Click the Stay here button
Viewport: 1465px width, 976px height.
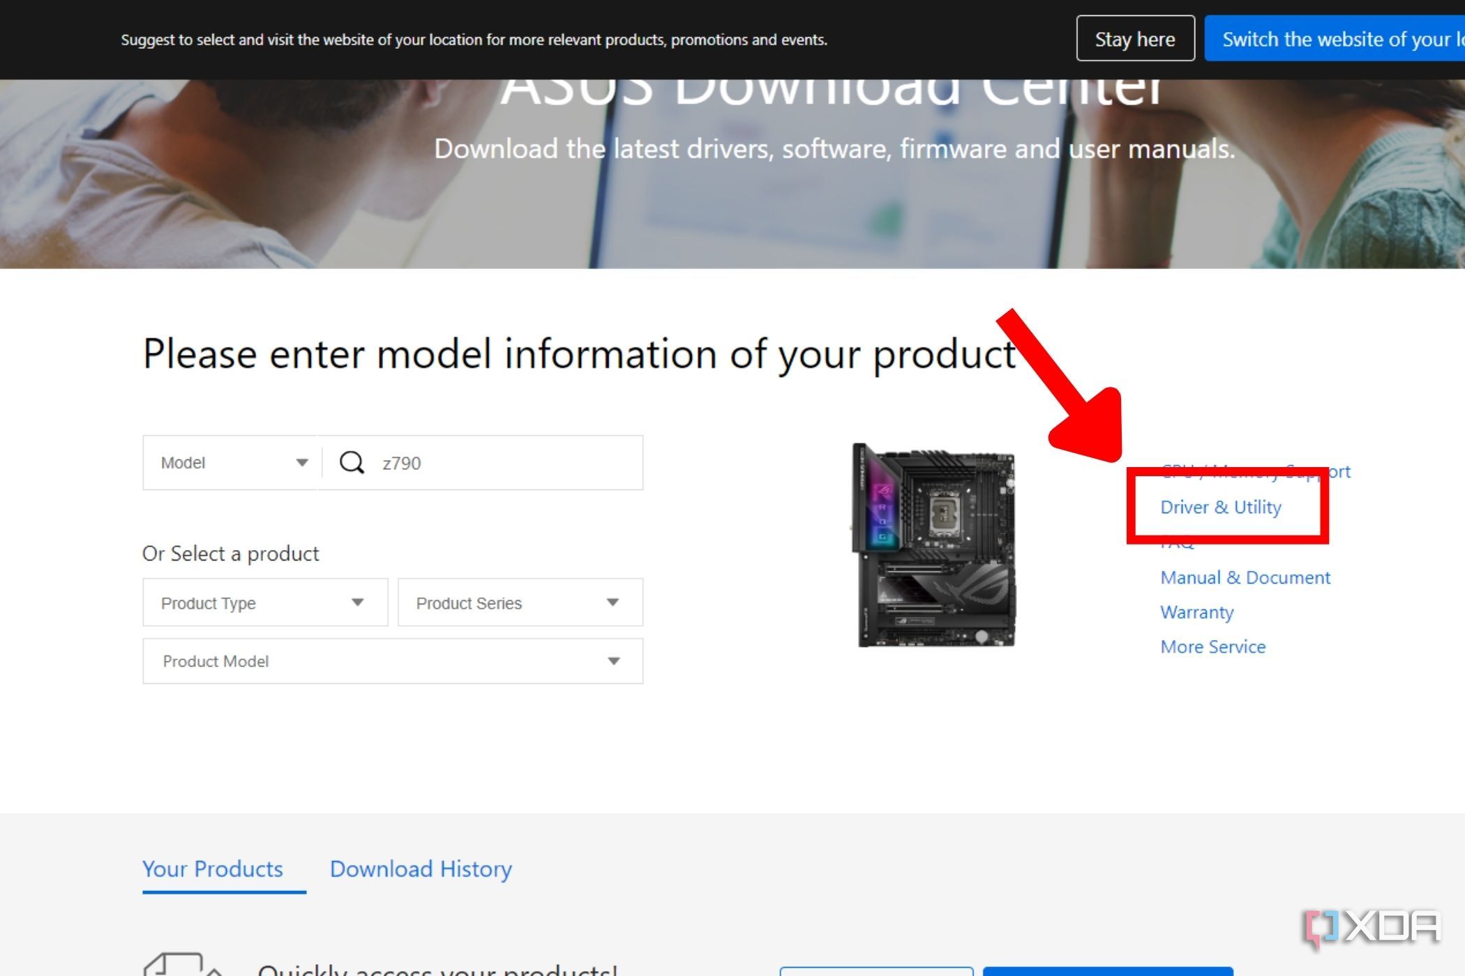click(x=1134, y=38)
